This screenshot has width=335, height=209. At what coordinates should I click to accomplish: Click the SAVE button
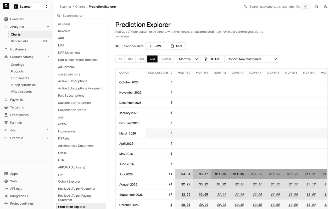(155, 46)
